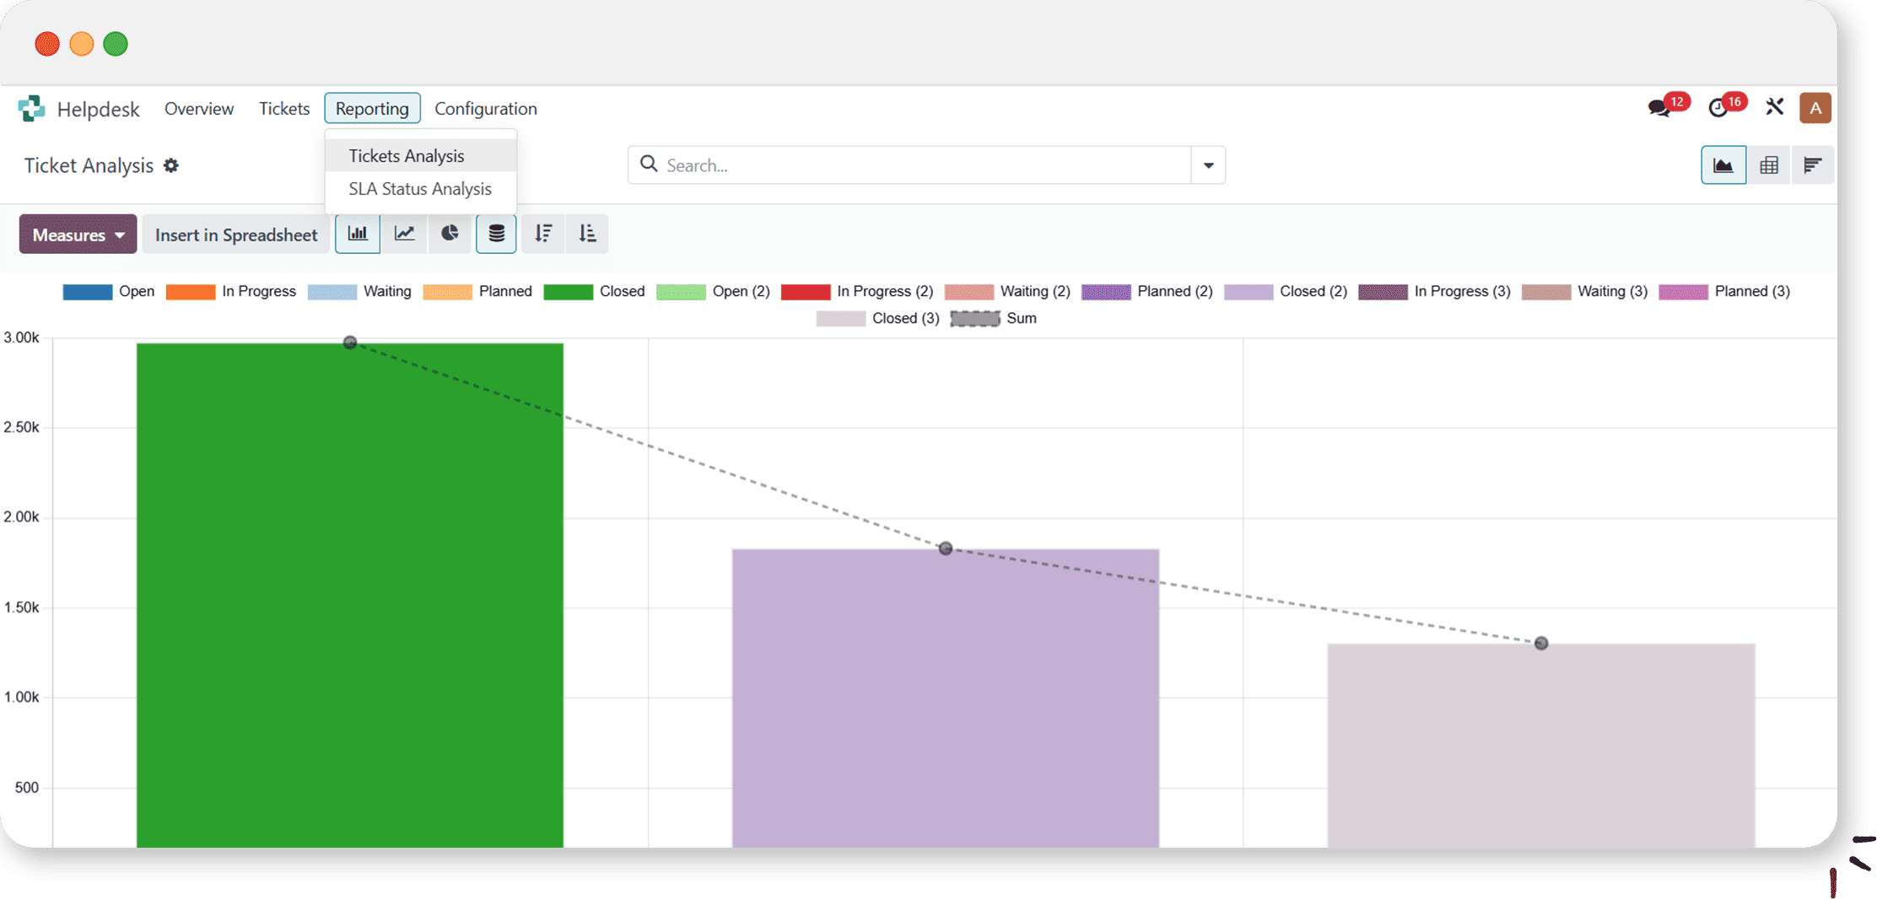
Task: Switch to bar chart mode
Action: click(x=358, y=234)
